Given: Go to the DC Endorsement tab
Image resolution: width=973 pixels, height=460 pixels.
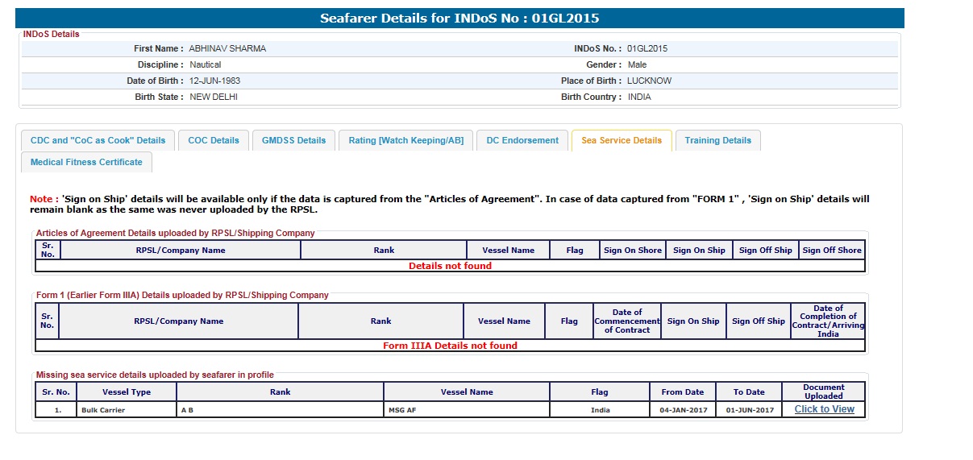Looking at the screenshot, I should (522, 140).
